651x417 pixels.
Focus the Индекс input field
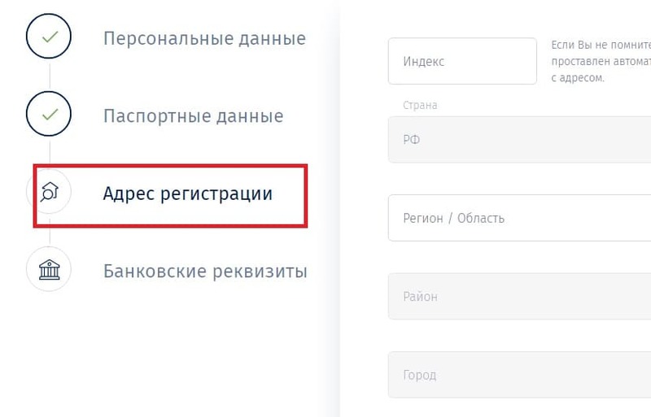tap(462, 61)
